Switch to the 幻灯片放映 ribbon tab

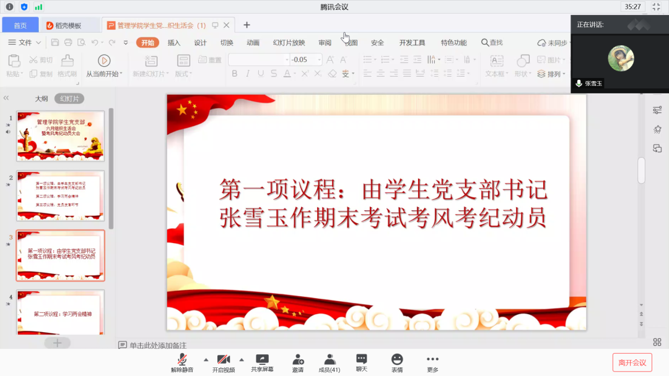pyautogui.click(x=288, y=42)
